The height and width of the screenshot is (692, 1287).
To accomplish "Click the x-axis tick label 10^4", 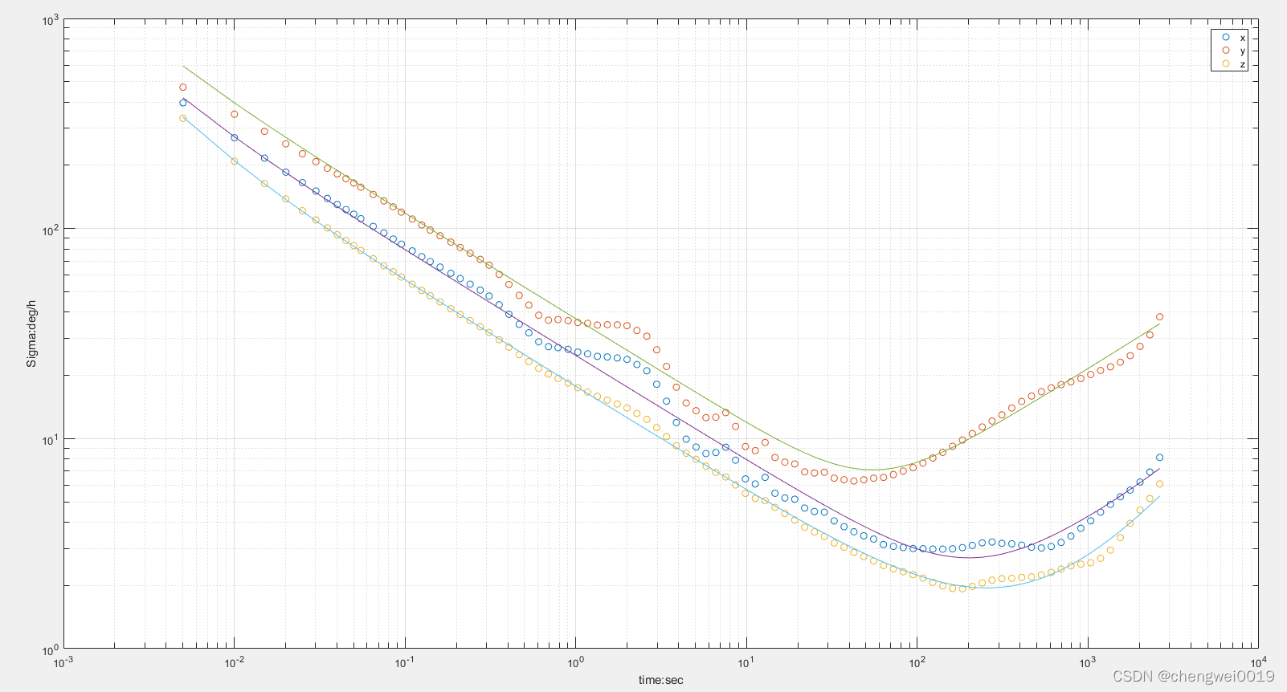I will 1258,661.
